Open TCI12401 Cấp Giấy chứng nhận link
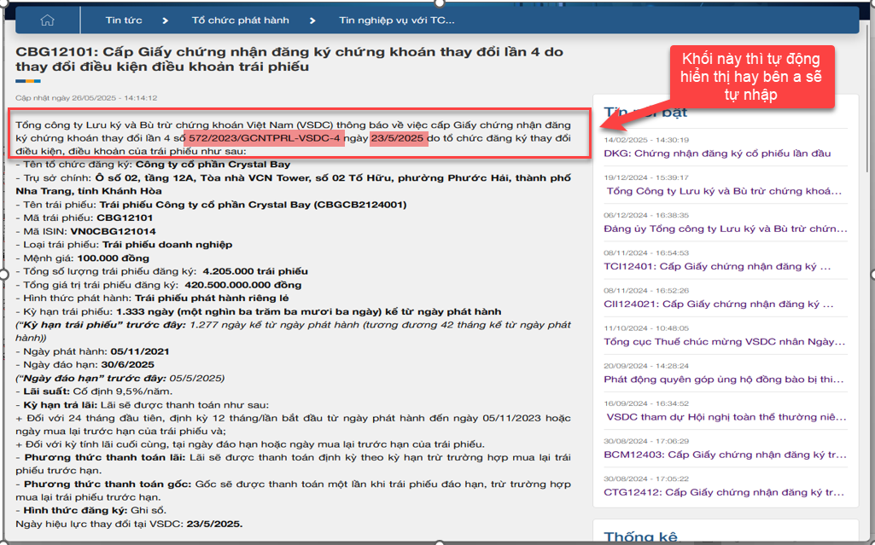The image size is (875, 545). point(717,266)
